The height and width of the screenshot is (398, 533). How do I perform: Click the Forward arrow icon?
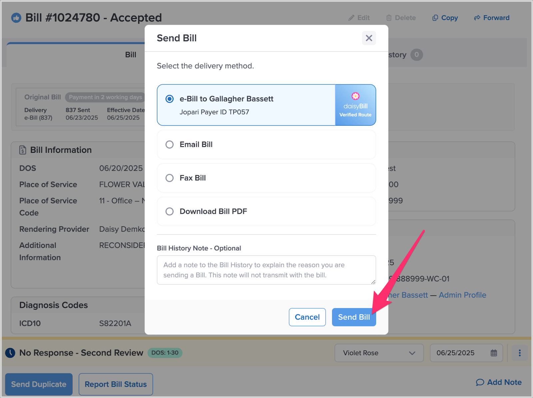(477, 18)
